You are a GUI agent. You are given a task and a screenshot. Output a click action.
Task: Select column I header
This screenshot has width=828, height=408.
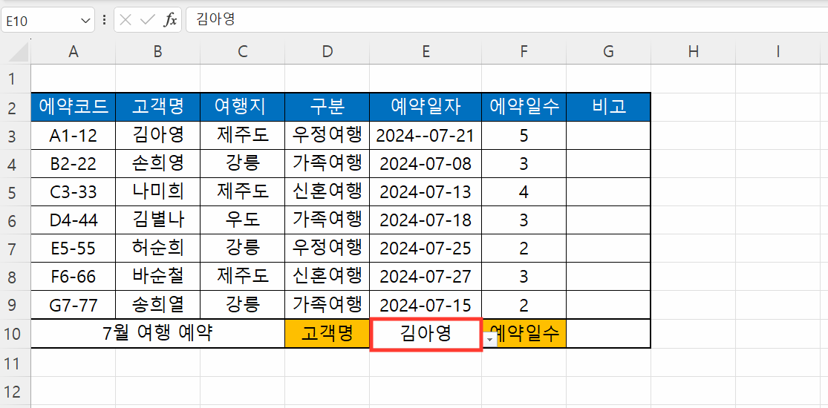click(778, 52)
